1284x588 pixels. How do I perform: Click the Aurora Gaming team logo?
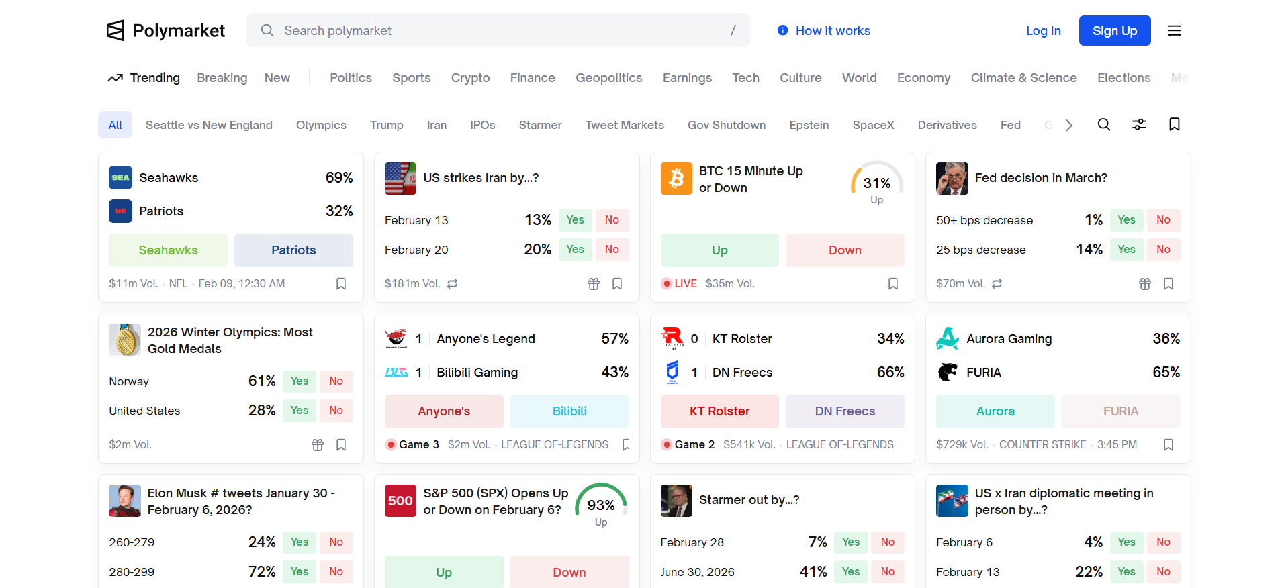tap(948, 339)
